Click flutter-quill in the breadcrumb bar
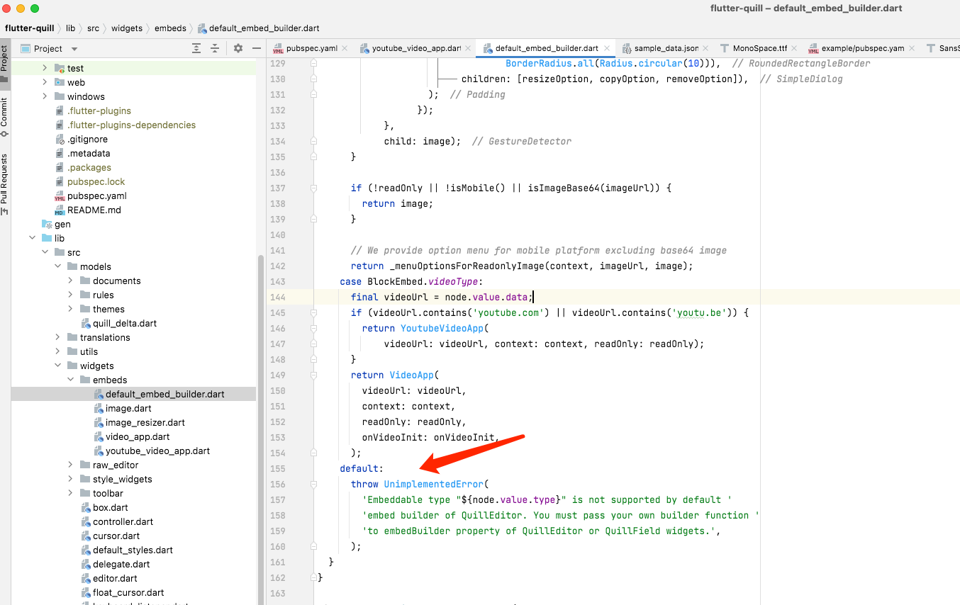This screenshot has width=960, height=605. click(x=28, y=28)
